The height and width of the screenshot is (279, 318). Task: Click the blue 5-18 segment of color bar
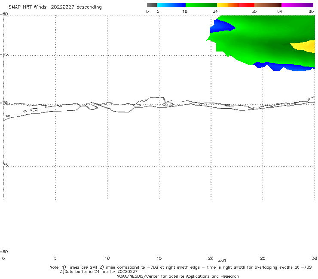click(171, 5)
